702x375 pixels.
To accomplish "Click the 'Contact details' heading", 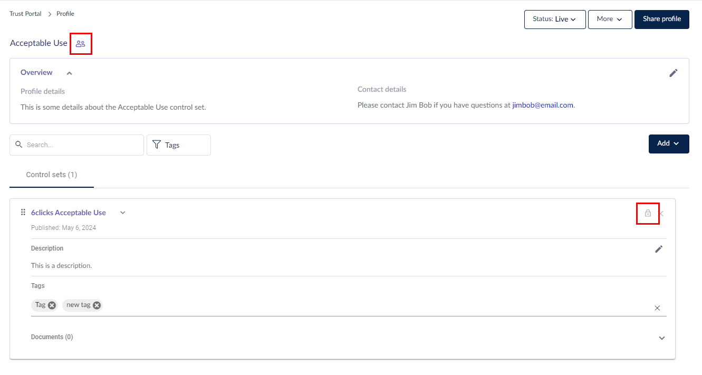I will (382, 89).
